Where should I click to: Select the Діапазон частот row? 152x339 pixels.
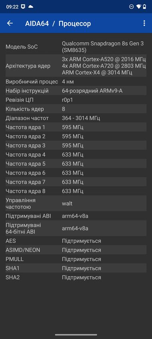click(76, 118)
